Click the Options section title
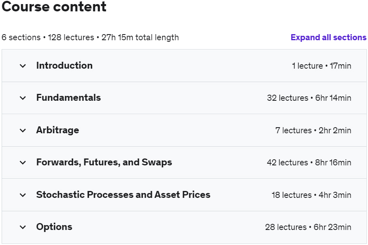Viewport: 368px width, 245px height. tap(54, 227)
